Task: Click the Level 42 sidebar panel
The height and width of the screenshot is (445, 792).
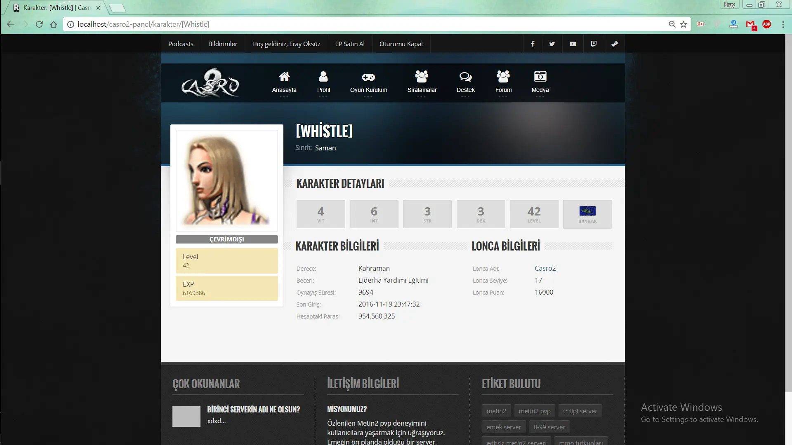Action: 227,260
